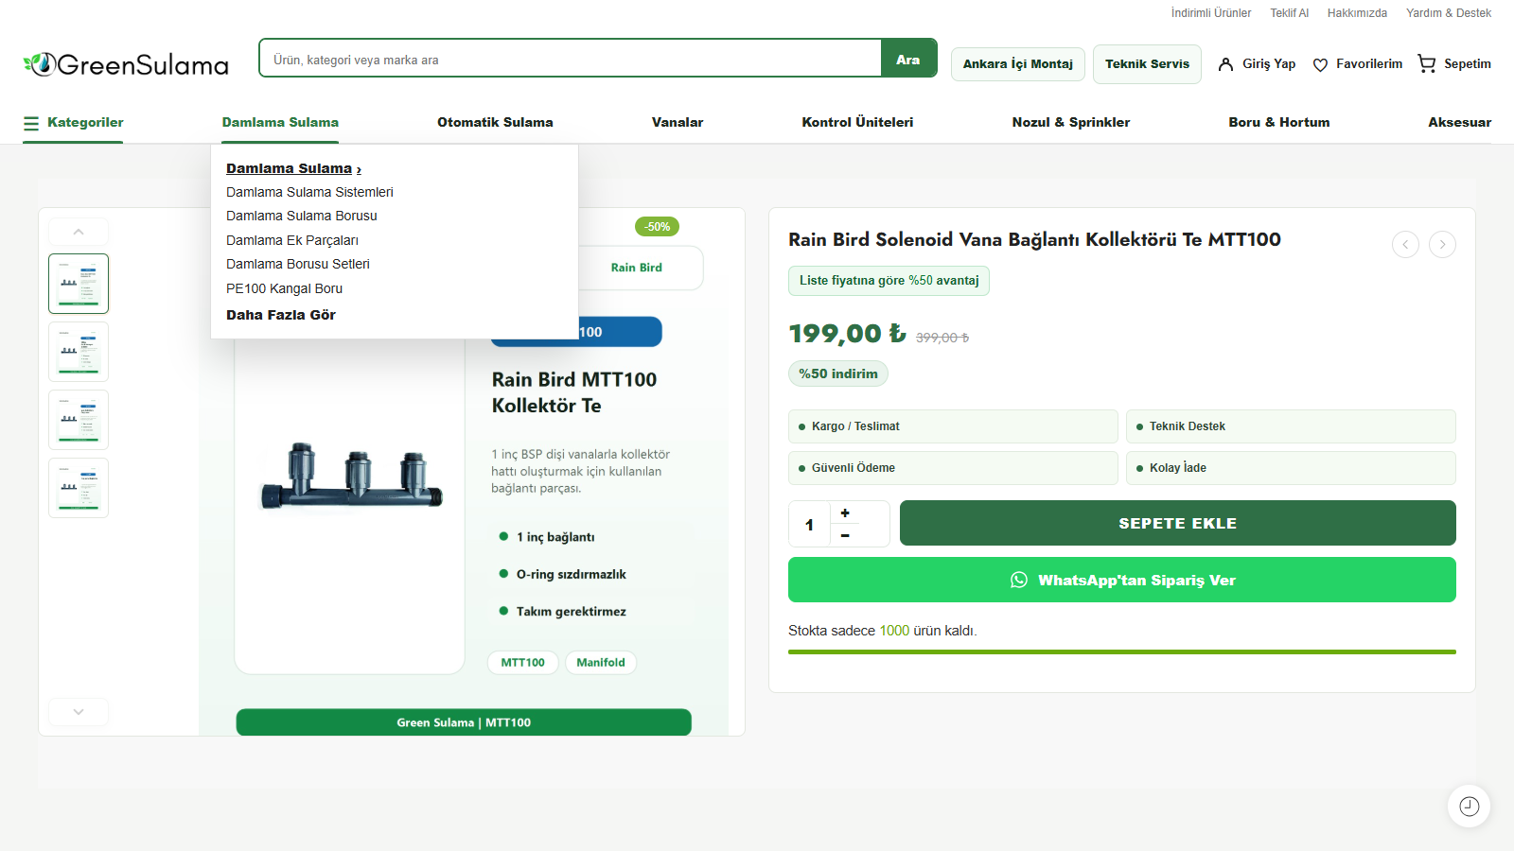This screenshot has width=1514, height=851.
Task: Click the GreenSulama logo
Action: 126,64
